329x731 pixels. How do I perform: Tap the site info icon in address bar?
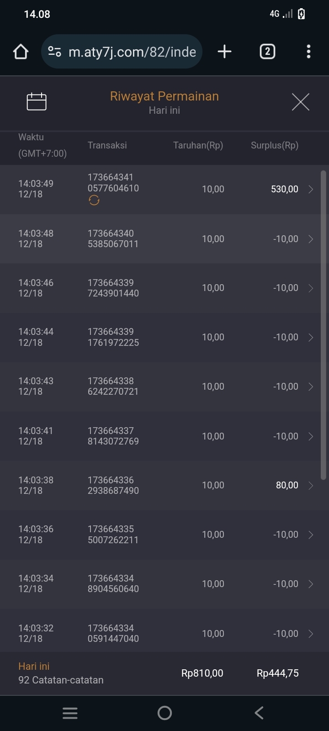(55, 52)
